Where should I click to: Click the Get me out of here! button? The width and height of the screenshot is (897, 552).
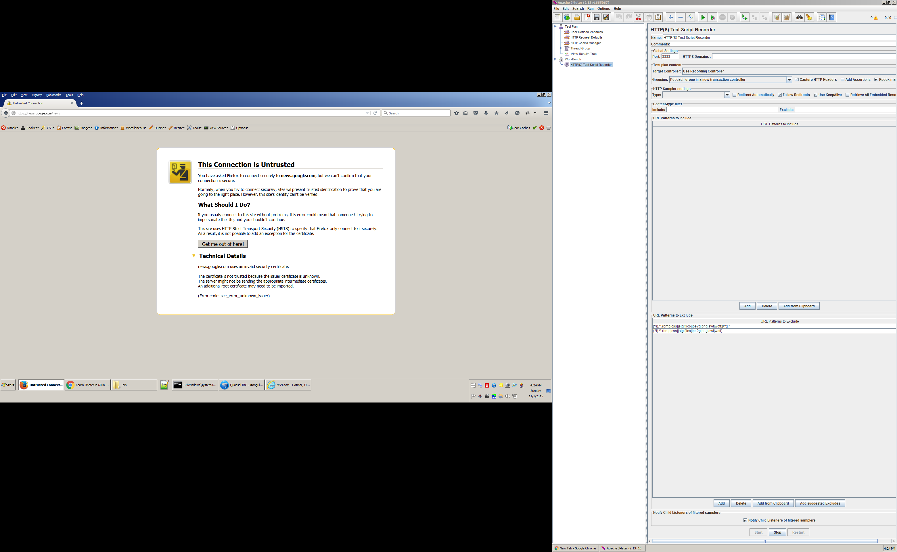click(223, 244)
